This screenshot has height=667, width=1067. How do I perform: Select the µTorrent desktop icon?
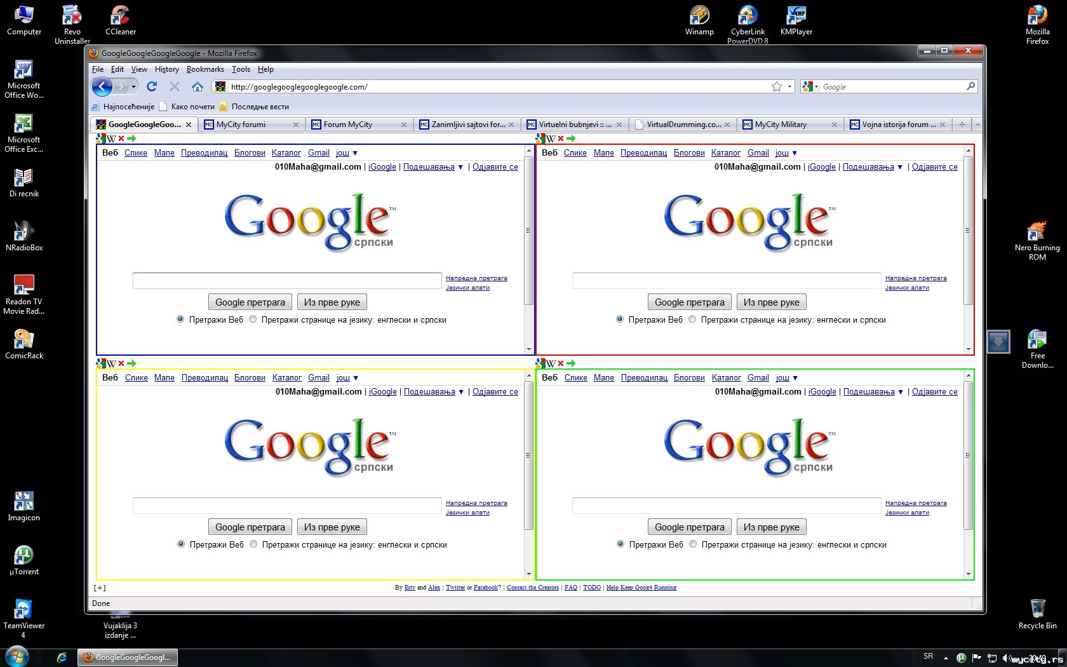click(x=24, y=560)
